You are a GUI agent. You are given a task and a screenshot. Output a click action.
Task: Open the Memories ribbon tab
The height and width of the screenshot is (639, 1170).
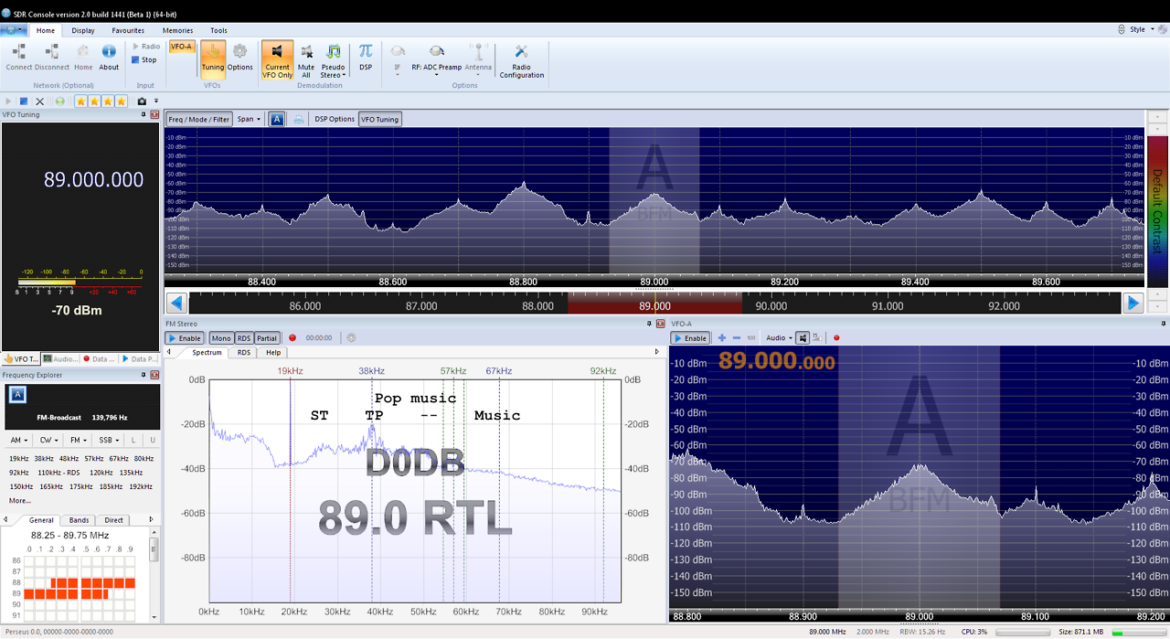pos(177,30)
